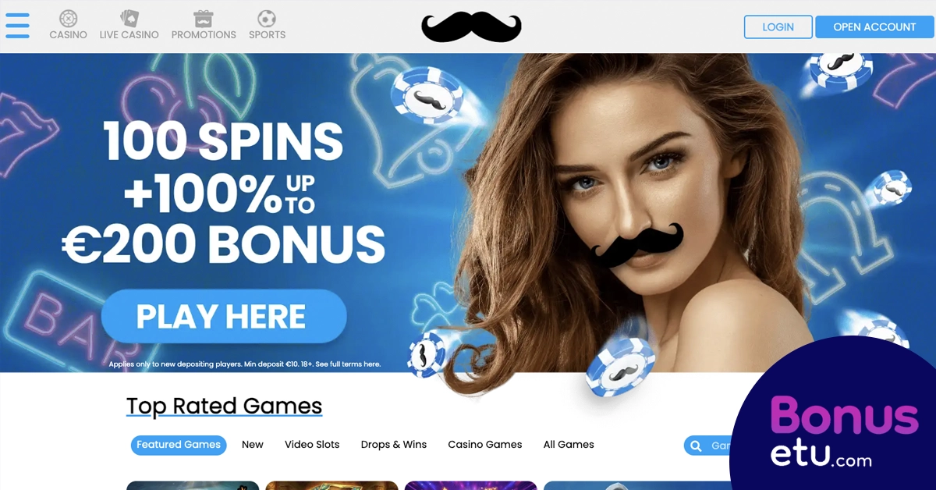Viewport: 936px width, 490px height.
Task: Open the hamburger menu icon
Action: click(17, 26)
